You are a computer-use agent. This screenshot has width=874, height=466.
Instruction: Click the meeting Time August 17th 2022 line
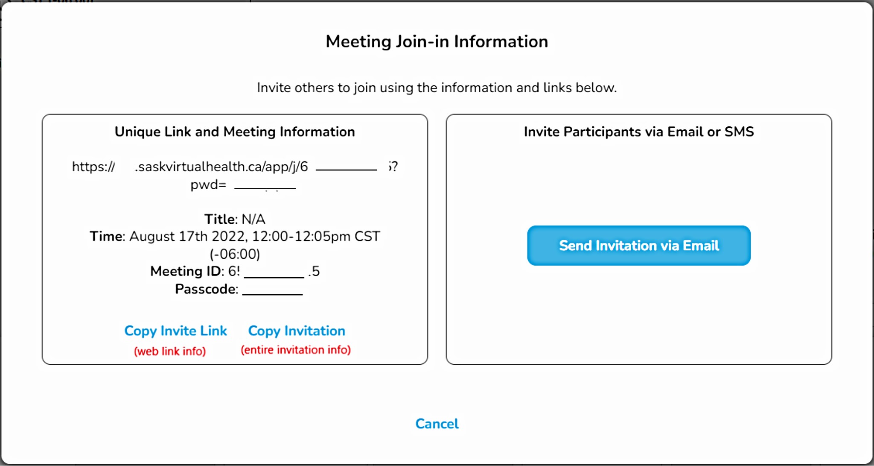[x=235, y=236]
